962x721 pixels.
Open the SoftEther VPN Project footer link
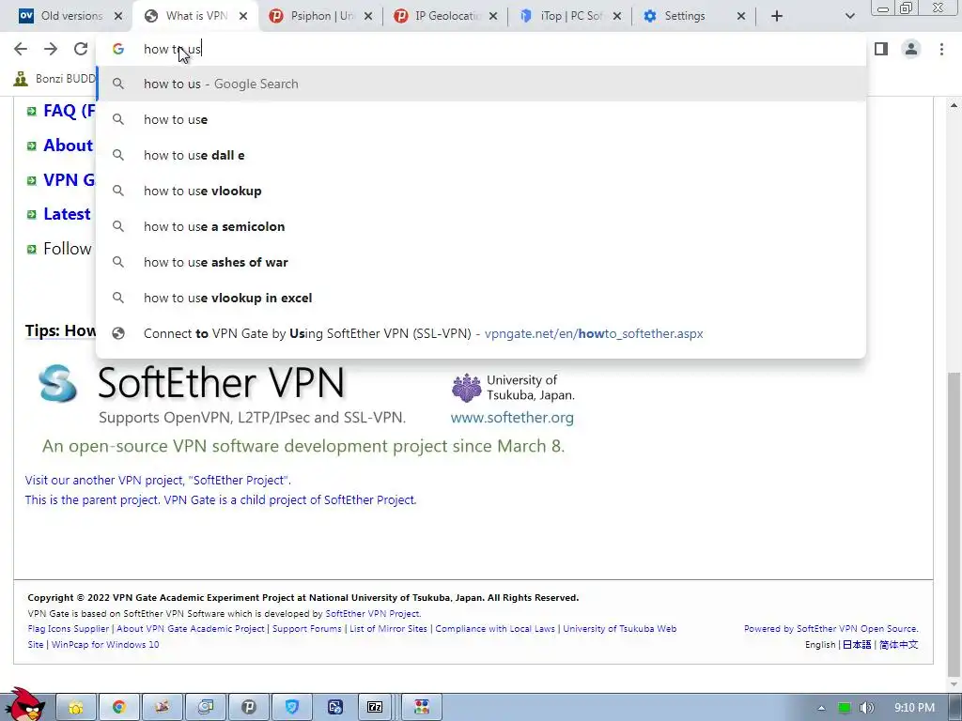(372, 614)
